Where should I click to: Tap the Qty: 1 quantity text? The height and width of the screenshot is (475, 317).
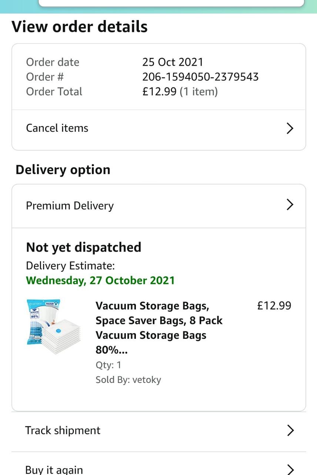[x=109, y=365]
